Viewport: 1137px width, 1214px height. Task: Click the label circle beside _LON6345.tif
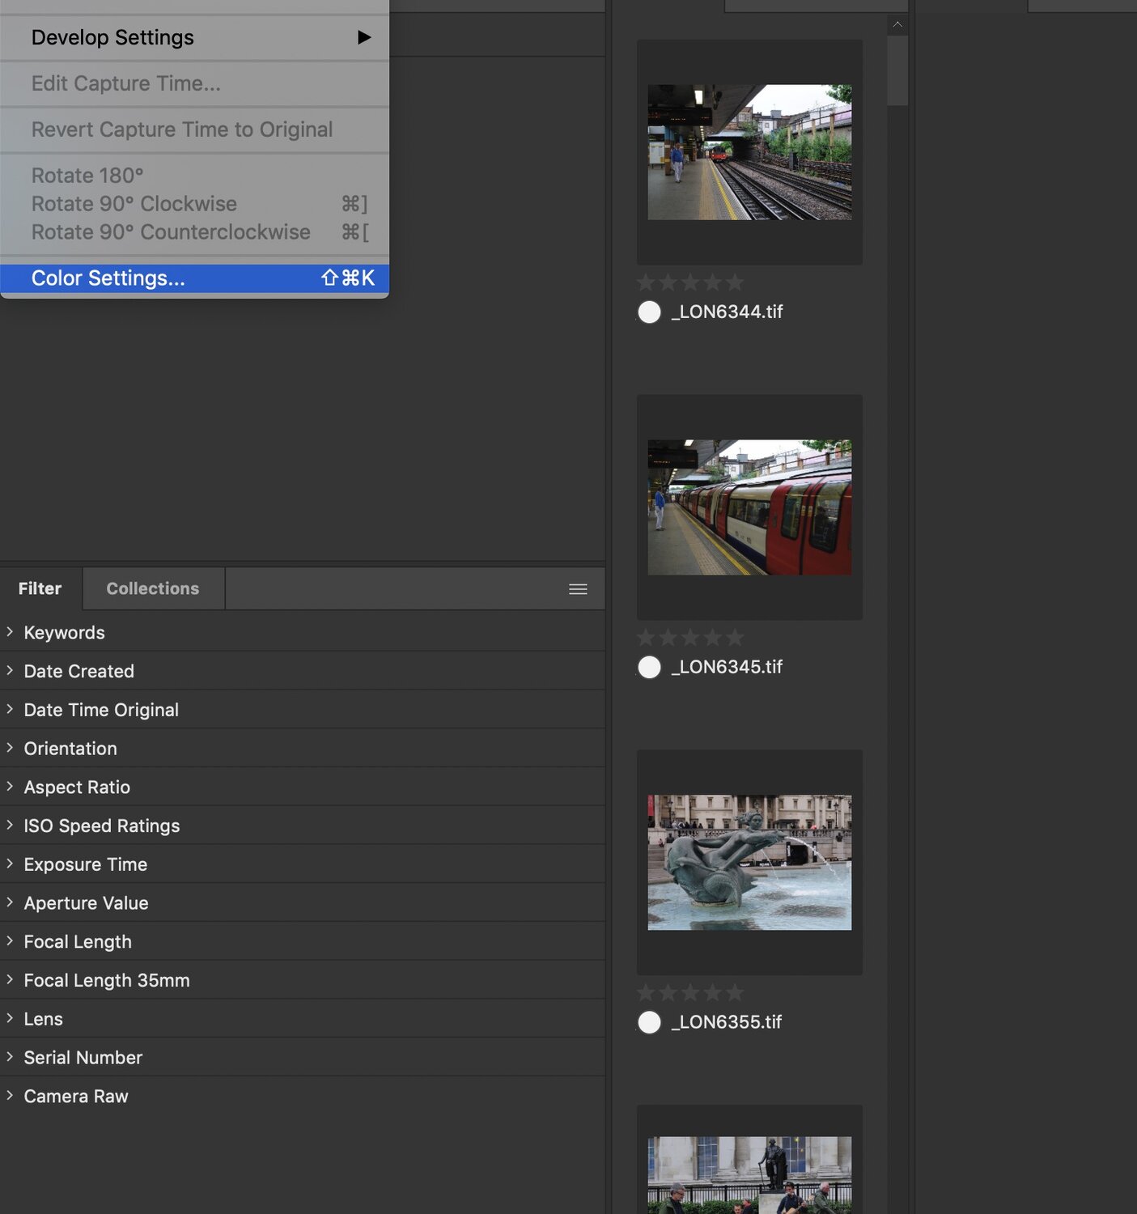click(649, 668)
